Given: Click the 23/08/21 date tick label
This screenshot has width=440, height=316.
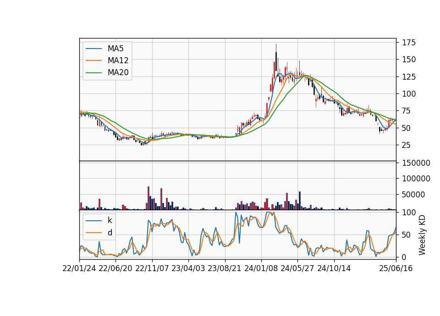Looking at the screenshot, I should pos(225,268).
